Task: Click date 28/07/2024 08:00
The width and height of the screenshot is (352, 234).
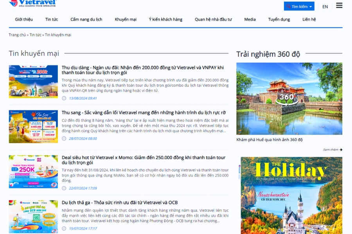Action: (83, 138)
